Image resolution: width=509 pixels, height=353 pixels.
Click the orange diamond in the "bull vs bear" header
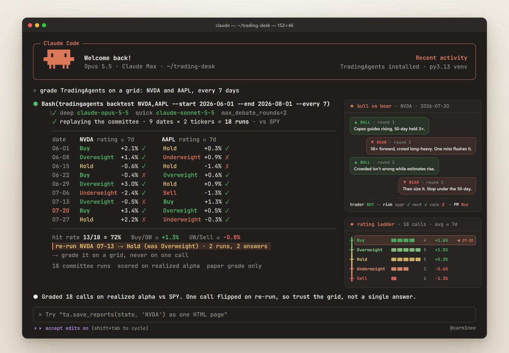coord(352,106)
